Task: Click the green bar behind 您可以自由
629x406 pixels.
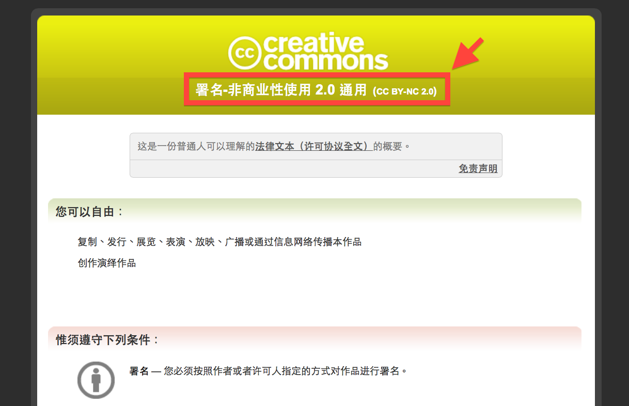Action: pos(351,211)
